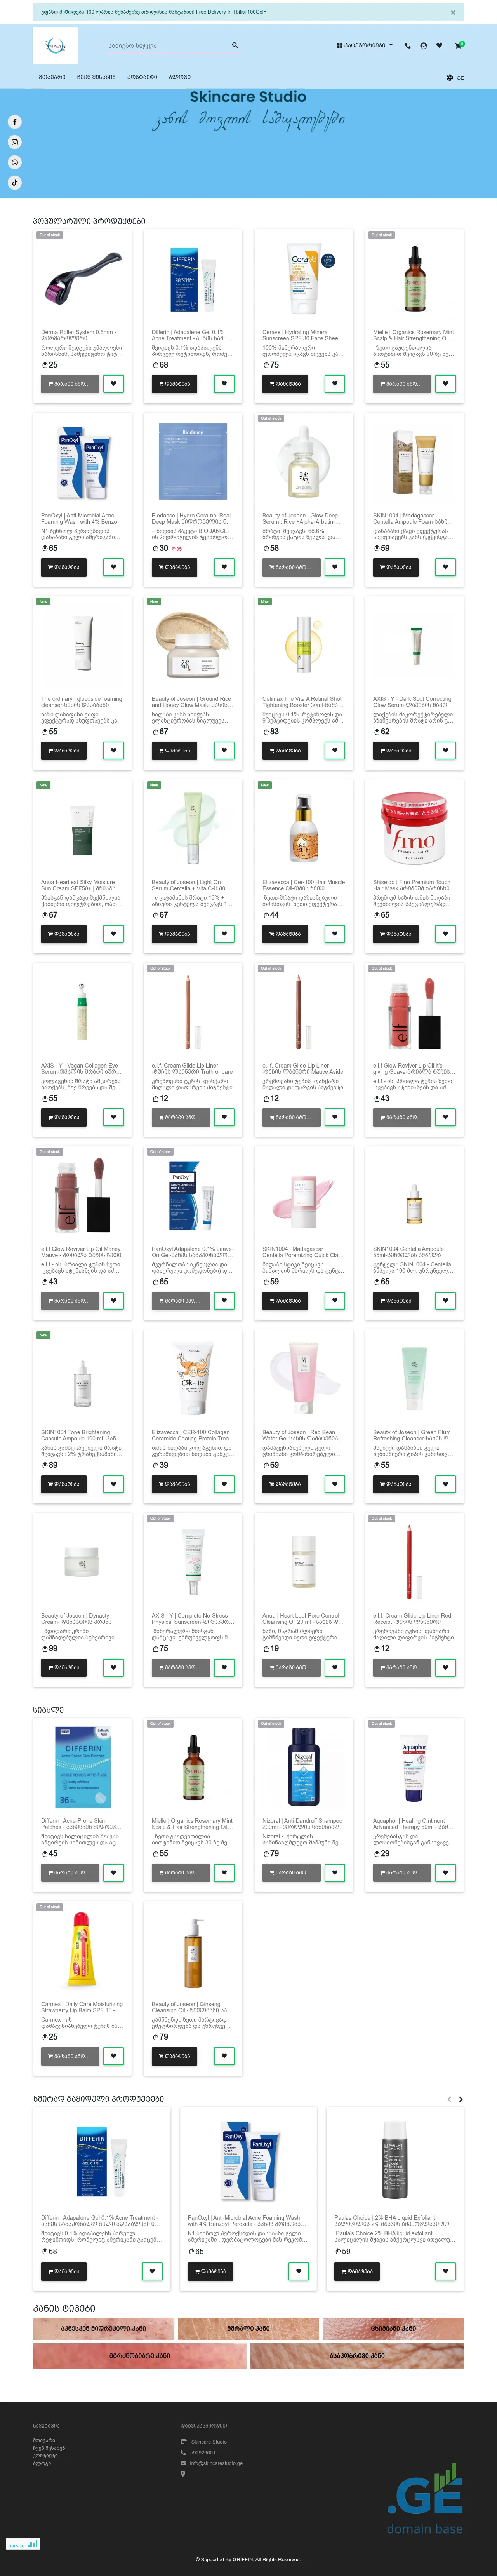This screenshot has width=497, height=2576.
Task: Open the wishlist heart icon in header
Action: pyautogui.click(x=439, y=45)
